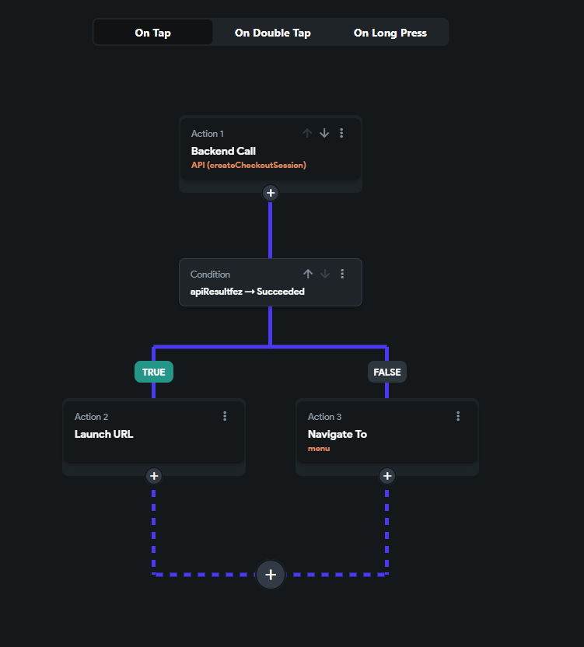
Task: Open the apiResultfez Succeeded condition
Action: coord(247,291)
